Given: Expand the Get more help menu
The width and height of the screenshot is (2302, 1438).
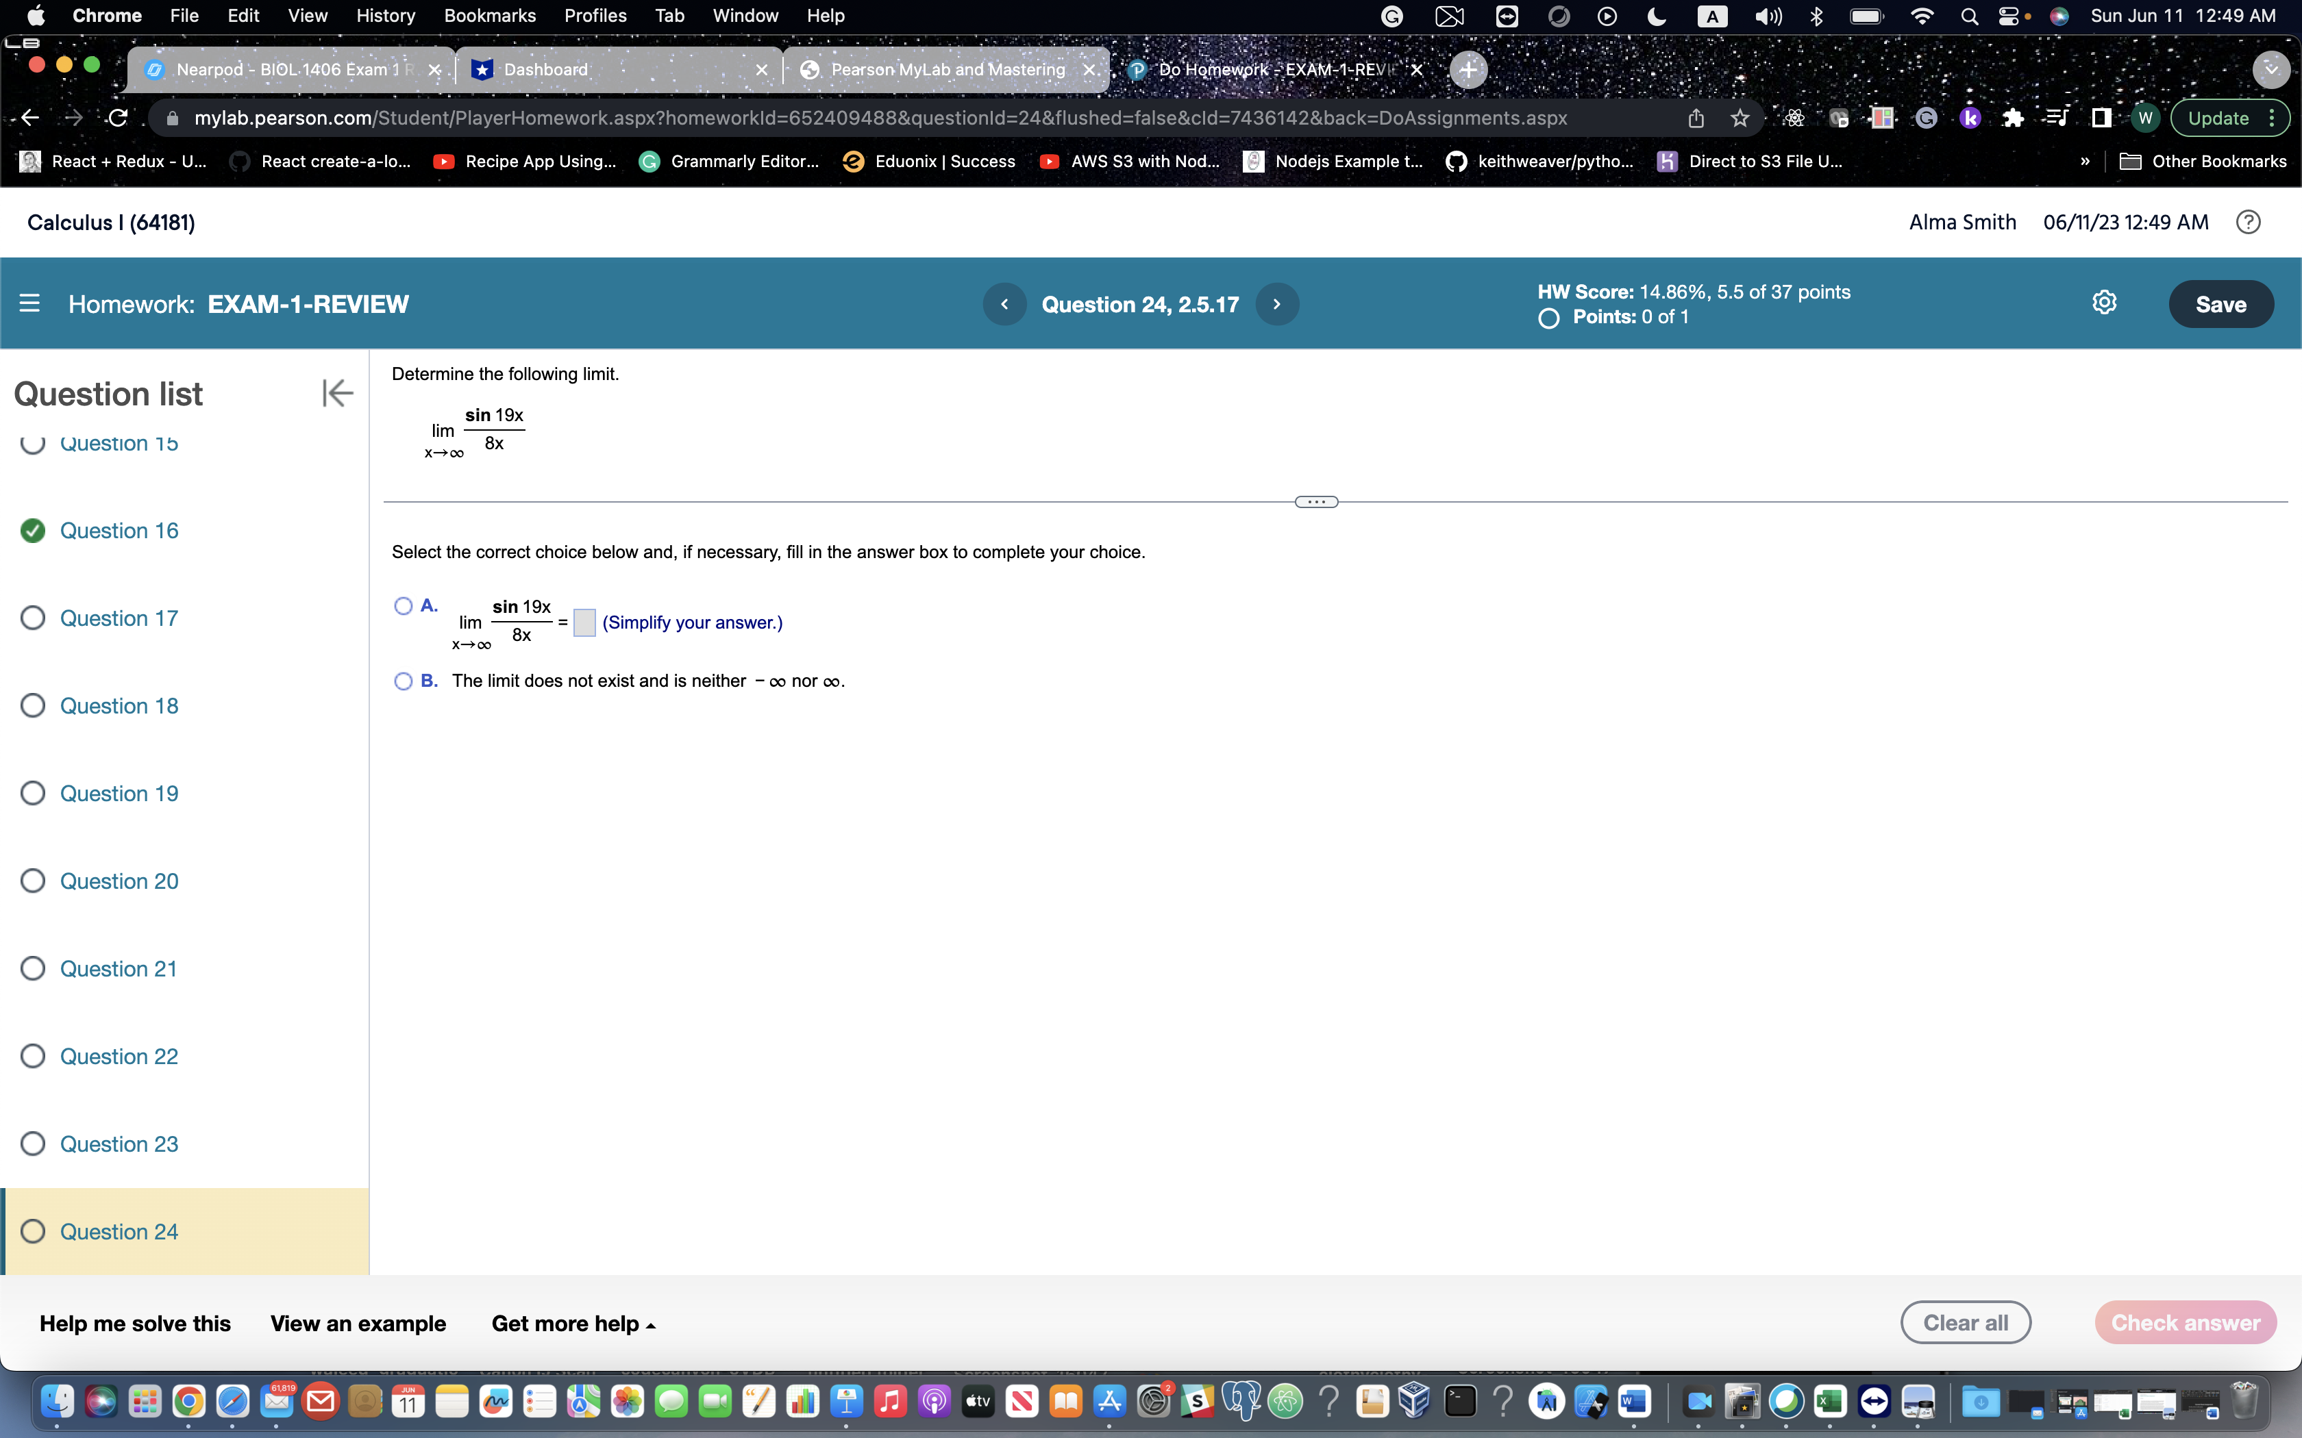Looking at the screenshot, I should pos(573,1324).
